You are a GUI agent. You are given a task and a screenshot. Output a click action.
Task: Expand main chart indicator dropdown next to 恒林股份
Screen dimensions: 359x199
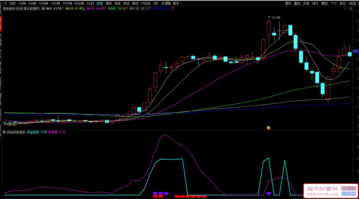[x=43, y=9]
